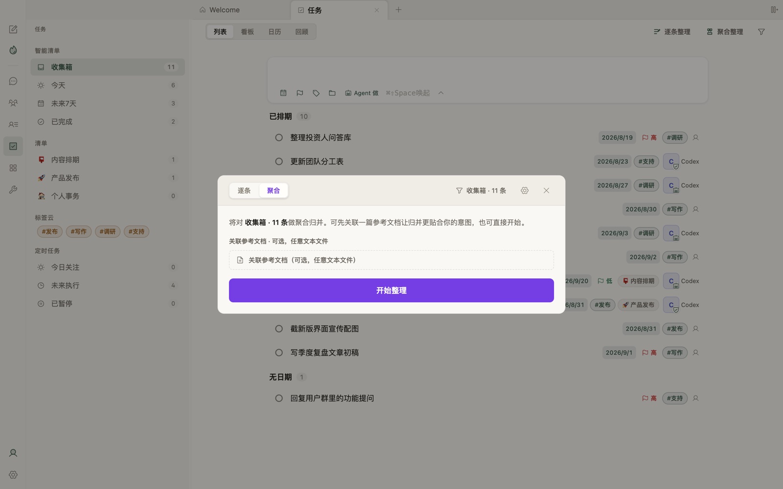
Task: Mark 整理投资人问答库 as complete
Action: coord(279,138)
